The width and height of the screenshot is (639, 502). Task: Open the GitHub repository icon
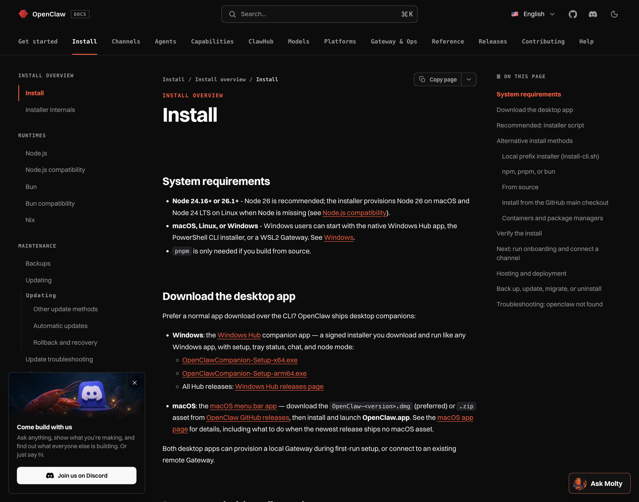pyautogui.click(x=573, y=14)
